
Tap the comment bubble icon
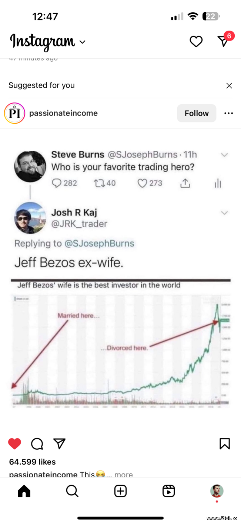coord(37,443)
